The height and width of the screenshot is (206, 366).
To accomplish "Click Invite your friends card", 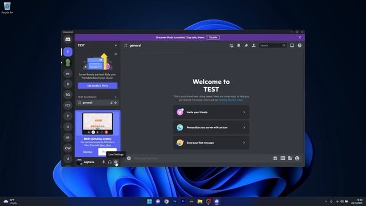I will coord(211,112).
